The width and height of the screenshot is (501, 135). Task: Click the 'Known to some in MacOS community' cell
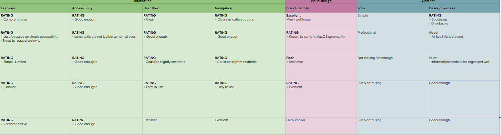(321, 42)
